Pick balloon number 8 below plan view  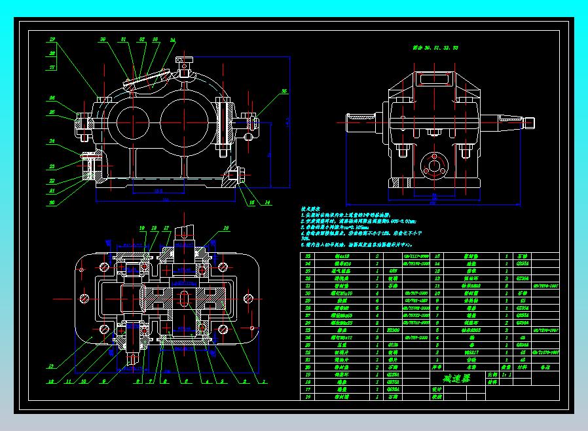138,381
